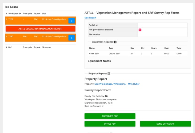
Task: Open ATT11-Vegetation Management Report
Action: (x=40, y=29)
